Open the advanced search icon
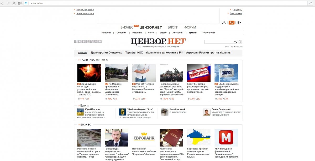Image resolution: width=315 pixels, height=161 pixels. [x=240, y=42]
